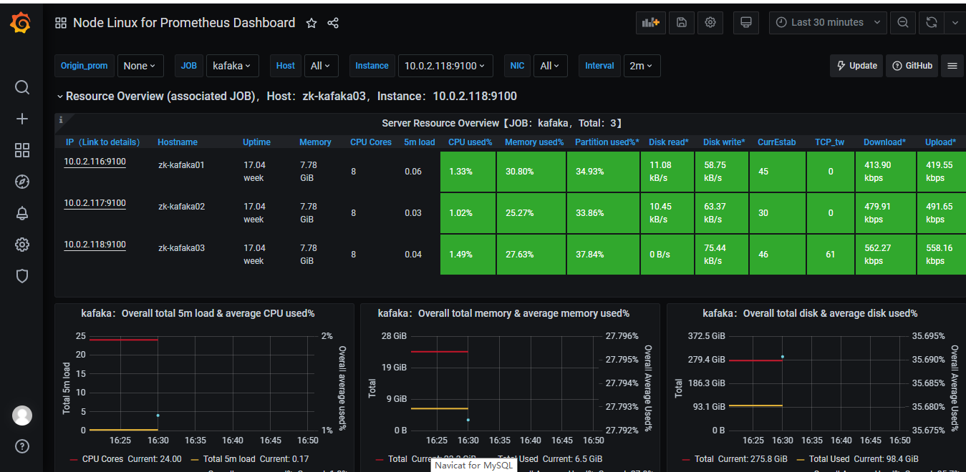
Task: Sort table by Uptime column
Action: tap(256, 142)
